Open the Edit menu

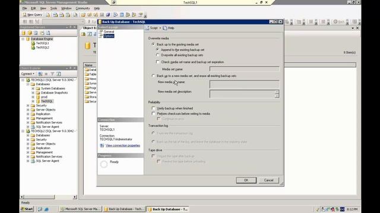coord(33,8)
